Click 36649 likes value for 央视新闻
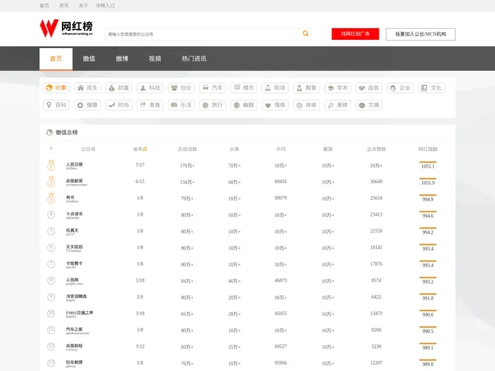The image size is (495, 371). click(x=376, y=181)
